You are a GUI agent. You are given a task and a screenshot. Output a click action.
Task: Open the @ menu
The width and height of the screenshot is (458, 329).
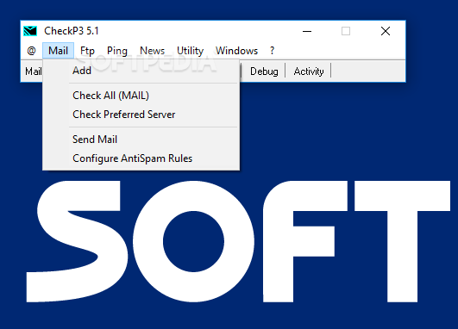pyautogui.click(x=32, y=51)
